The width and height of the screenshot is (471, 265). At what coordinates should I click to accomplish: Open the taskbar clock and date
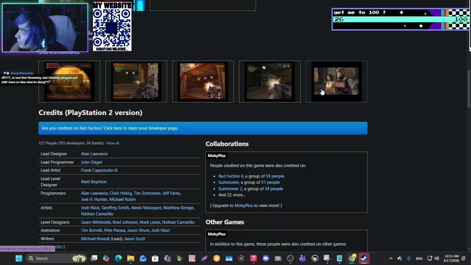[451, 258]
